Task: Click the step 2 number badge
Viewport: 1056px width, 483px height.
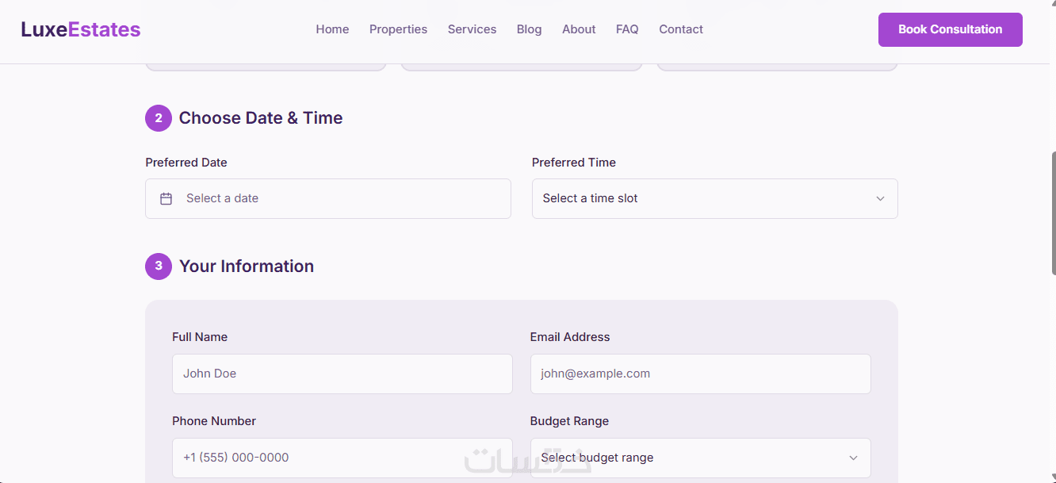Action: (159, 118)
